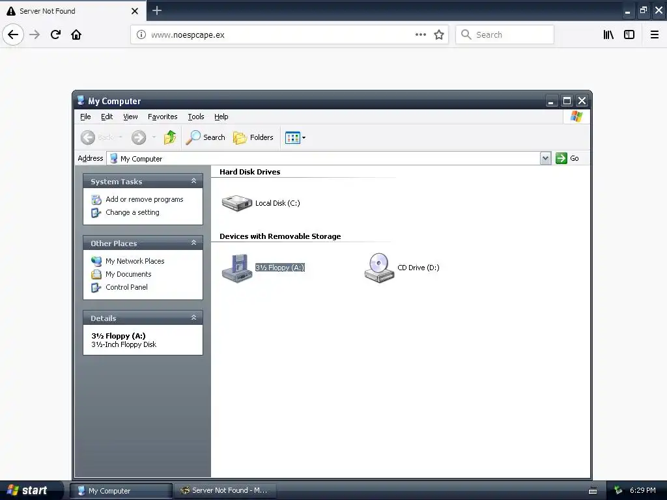Click the 6:29 PM clock
The height and width of the screenshot is (500, 667).
[x=642, y=490]
